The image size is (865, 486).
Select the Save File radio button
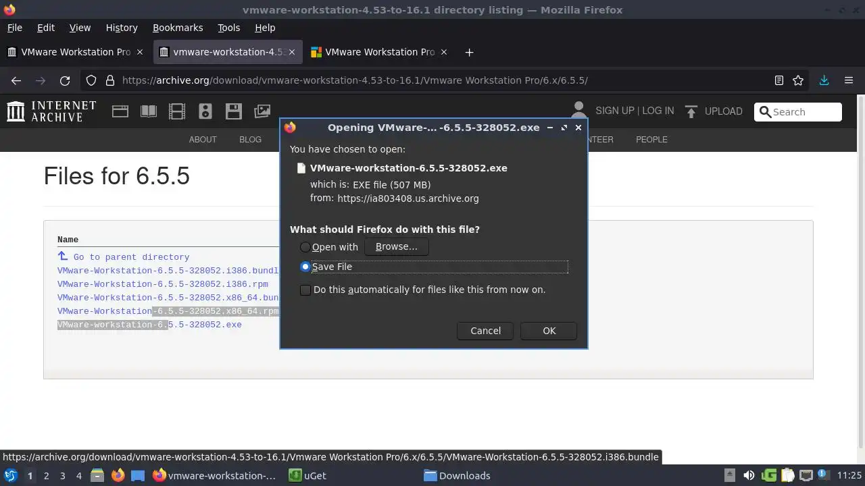[x=305, y=267]
